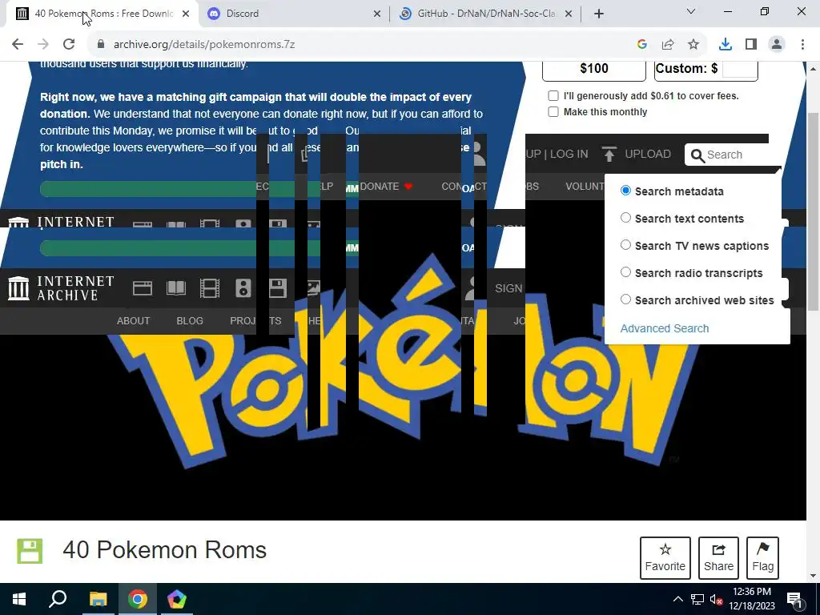Go back with the browser back arrow
Image resolution: width=820 pixels, height=615 pixels.
click(18, 44)
